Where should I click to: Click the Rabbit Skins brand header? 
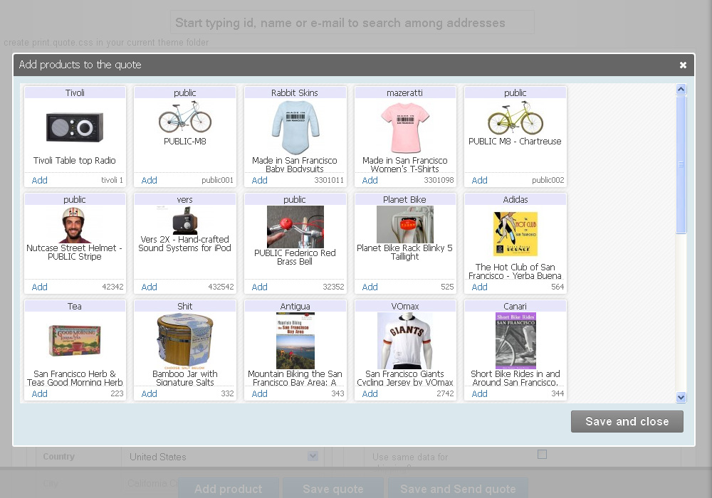tap(295, 93)
